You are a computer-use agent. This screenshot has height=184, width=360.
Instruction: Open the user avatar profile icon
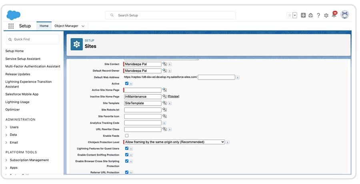tap(344, 15)
